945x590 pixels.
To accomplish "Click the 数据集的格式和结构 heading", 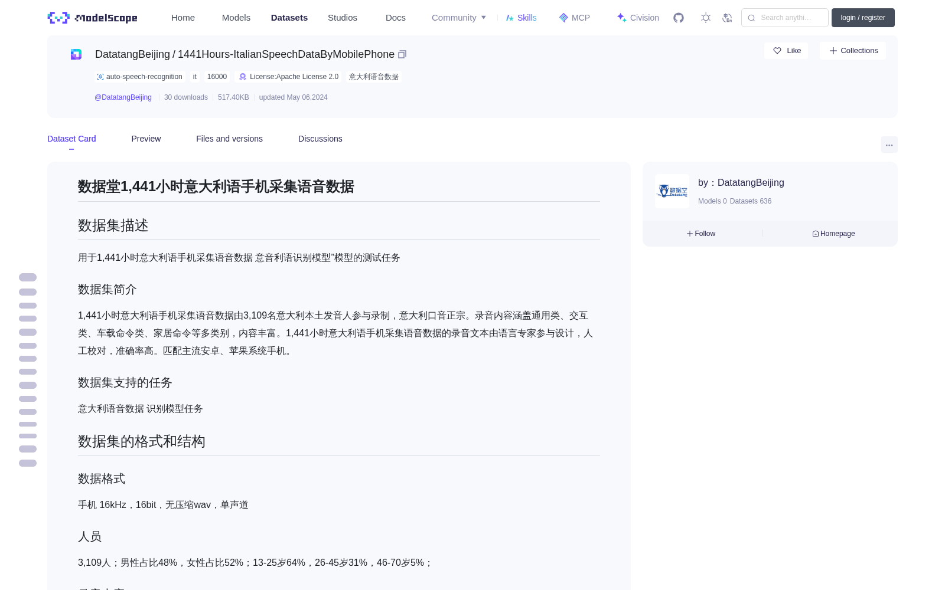I will coord(142,441).
